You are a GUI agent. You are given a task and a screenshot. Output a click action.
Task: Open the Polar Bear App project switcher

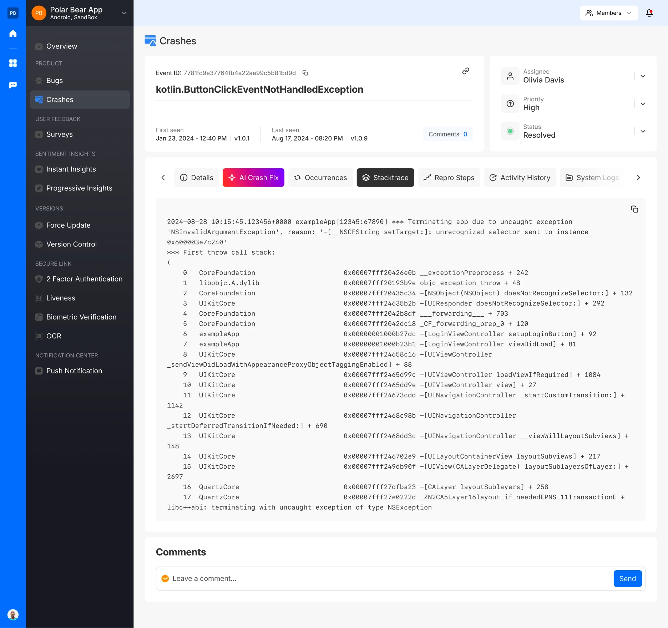[x=124, y=13]
